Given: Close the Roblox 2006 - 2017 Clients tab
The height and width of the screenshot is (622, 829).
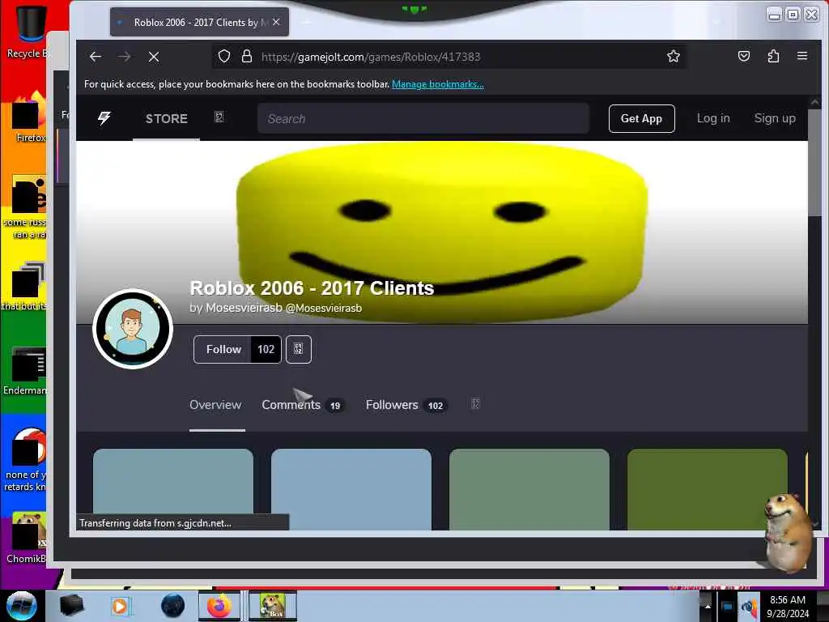Looking at the screenshot, I should point(276,22).
